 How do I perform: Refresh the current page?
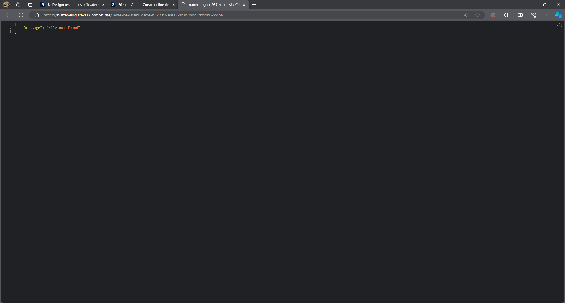[21, 15]
